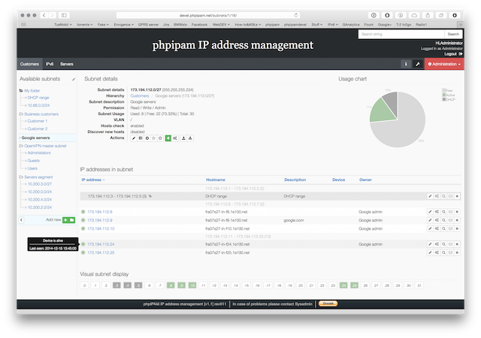Click the Search string input field
This screenshot has width=481, height=338.
coord(401,34)
